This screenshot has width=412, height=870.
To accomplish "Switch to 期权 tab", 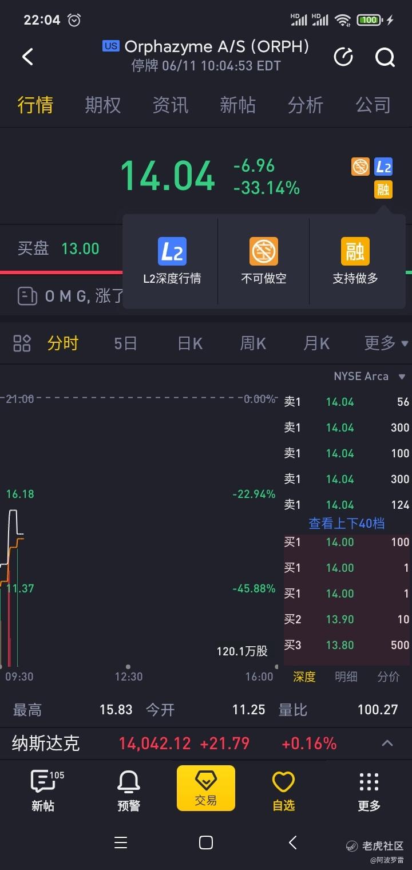I will (x=103, y=105).
